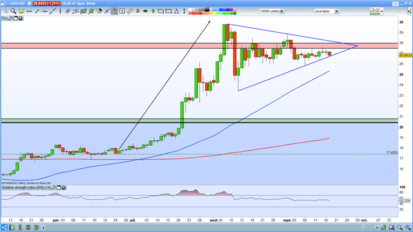
Task: Click the zoom-out magnifier at bottom right
Action: (400, 227)
